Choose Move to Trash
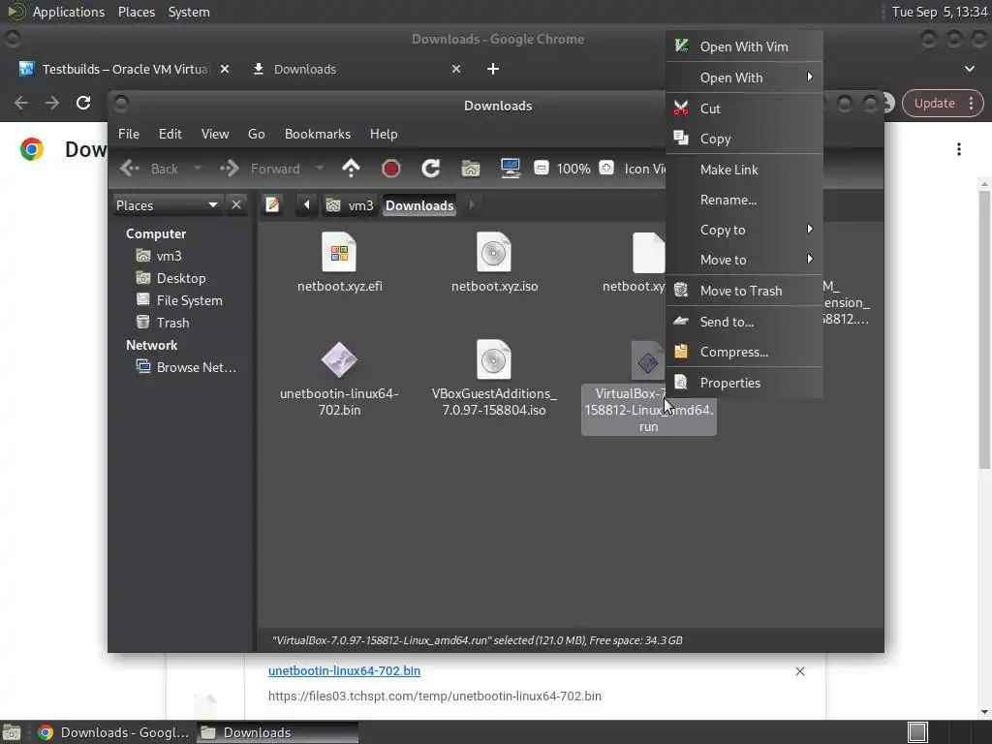This screenshot has height=744, width=992. (744, 291)
